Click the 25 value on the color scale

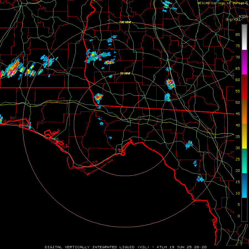[x=238, y=159]
